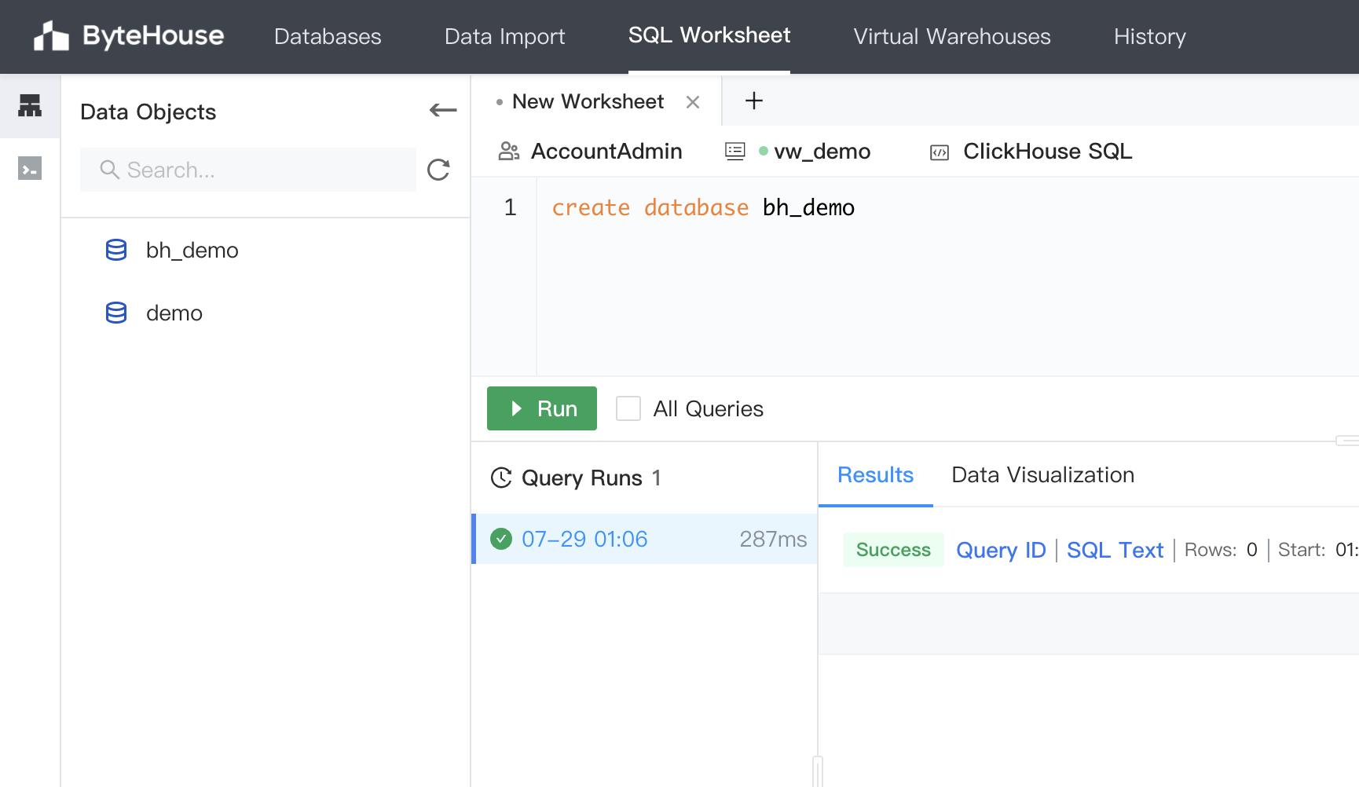This screenshot has height=787, width=1359.
Task: Click the Success status badge
Action: coord(893,550)
